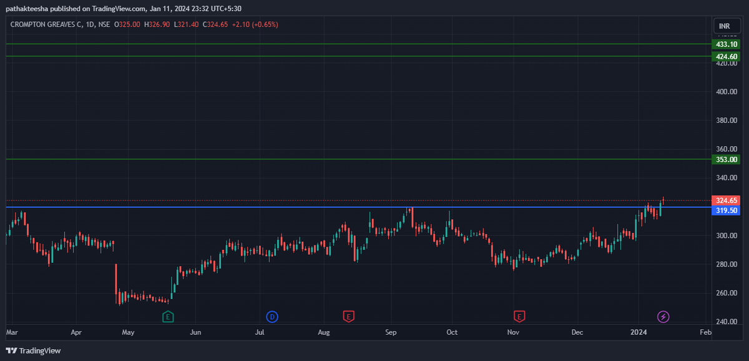Click the blue 319.50 price label
Viewport: 749px width, 361px height.
pos(727,210)
